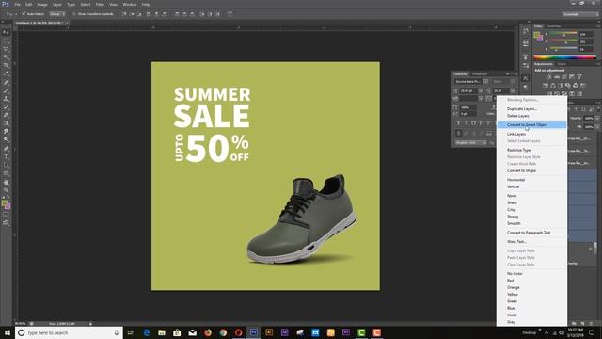Choose Duplicate Layers from context menu
This screenshot has width=602, height=339.
522,109
